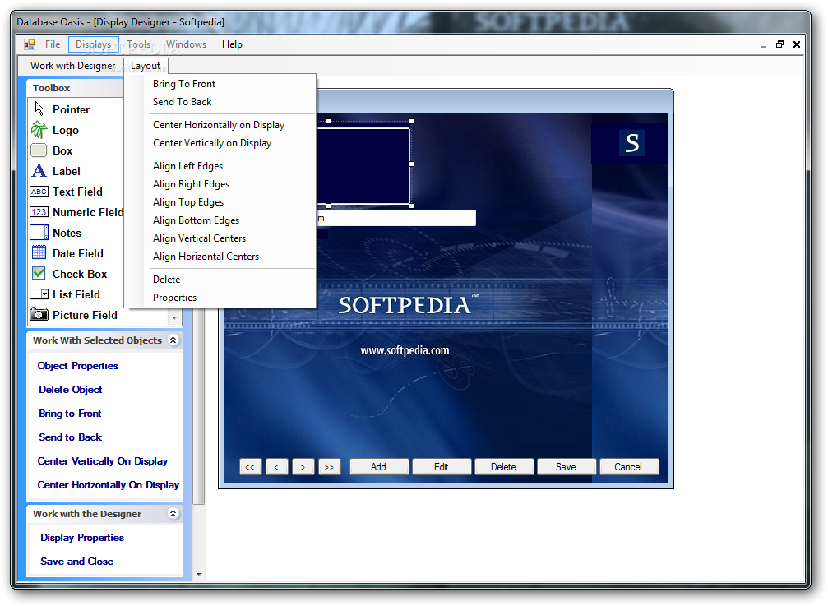Click Bring to Front in side panel
The image size is (828, 606).
(70, 413)
